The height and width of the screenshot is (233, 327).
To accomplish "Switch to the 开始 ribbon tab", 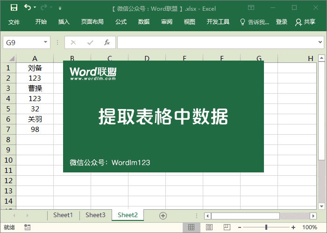I will click(x=41, y=21).
